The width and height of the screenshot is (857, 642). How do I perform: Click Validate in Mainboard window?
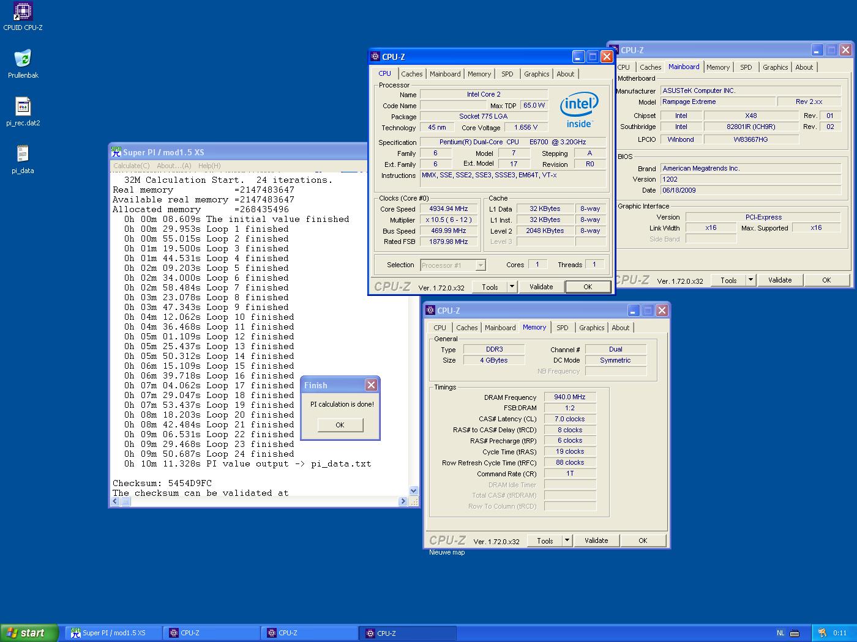(x=780, y=280)
